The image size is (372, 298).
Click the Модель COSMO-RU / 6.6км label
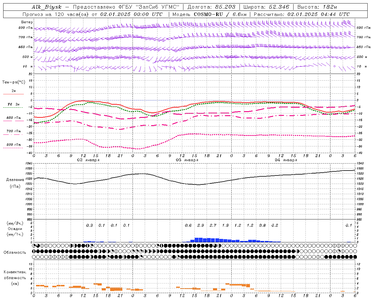210,14
